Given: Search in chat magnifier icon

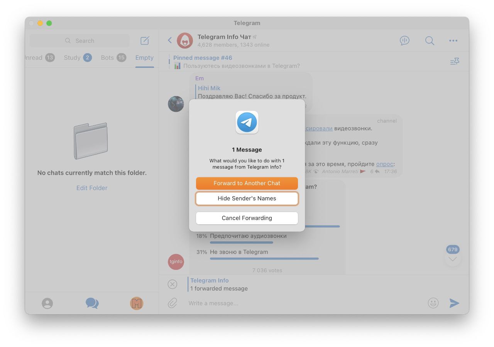Looking at the screenshot, I should (430, 40).
